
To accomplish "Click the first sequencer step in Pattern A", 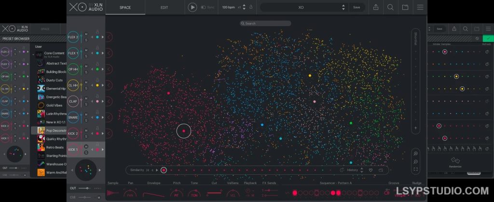I will (x=295, y=193).
